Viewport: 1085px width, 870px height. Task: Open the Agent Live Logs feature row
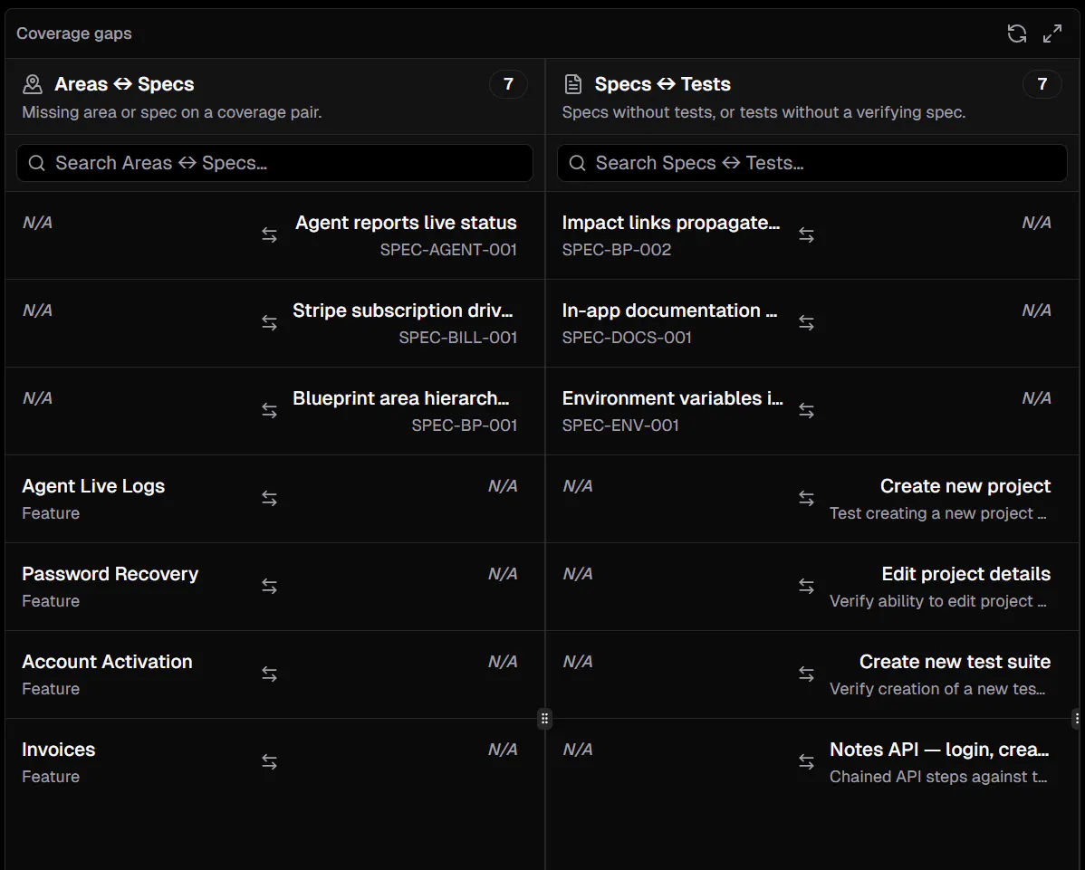coord(274,499)
